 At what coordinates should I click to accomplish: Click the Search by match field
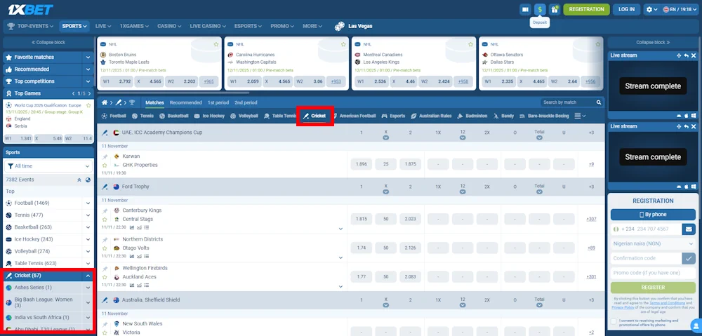point(568,102)
